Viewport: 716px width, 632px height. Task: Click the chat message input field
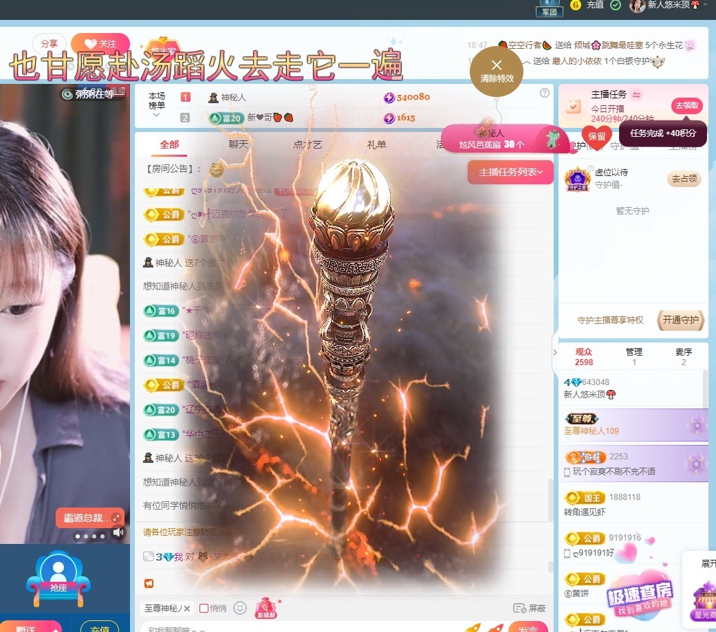(x=301, y=629)
